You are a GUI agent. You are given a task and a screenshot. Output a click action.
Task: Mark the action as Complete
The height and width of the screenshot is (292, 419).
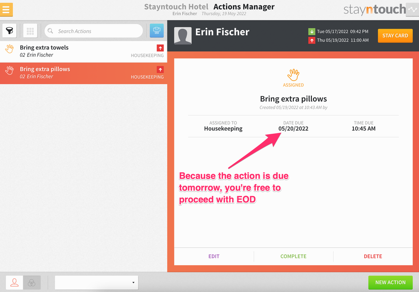293,256
